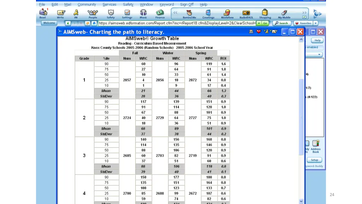The height and width of the screenshot is (204, 362).
Task: Click the AOL logo at the toolbar's right
Action: pyautogui.click(x=317, y=14)
